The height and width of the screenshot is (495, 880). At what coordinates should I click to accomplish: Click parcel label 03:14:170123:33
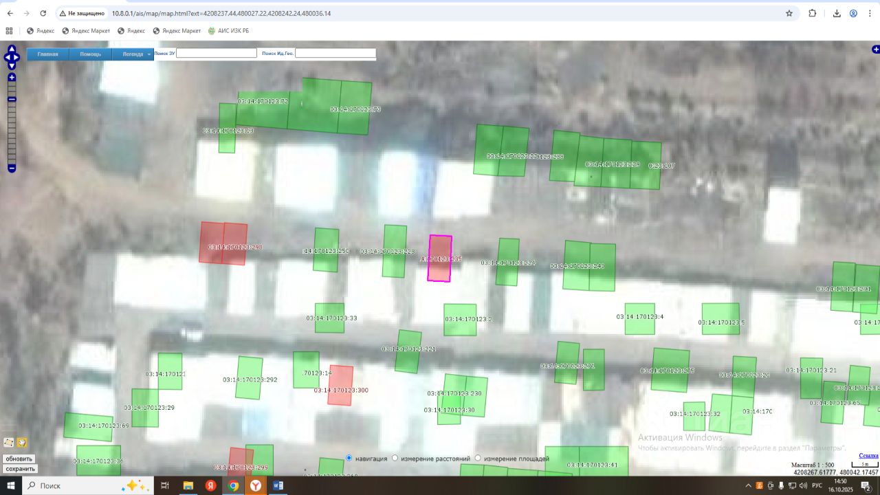tap(332, 318)
